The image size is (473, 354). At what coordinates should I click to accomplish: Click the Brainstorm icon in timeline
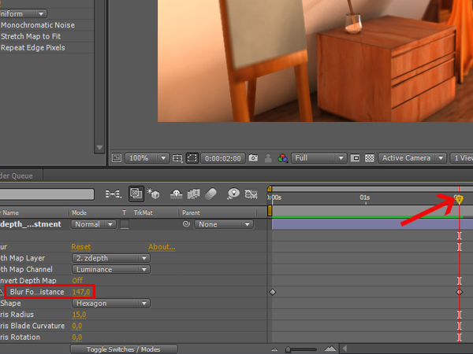(233, 194)
